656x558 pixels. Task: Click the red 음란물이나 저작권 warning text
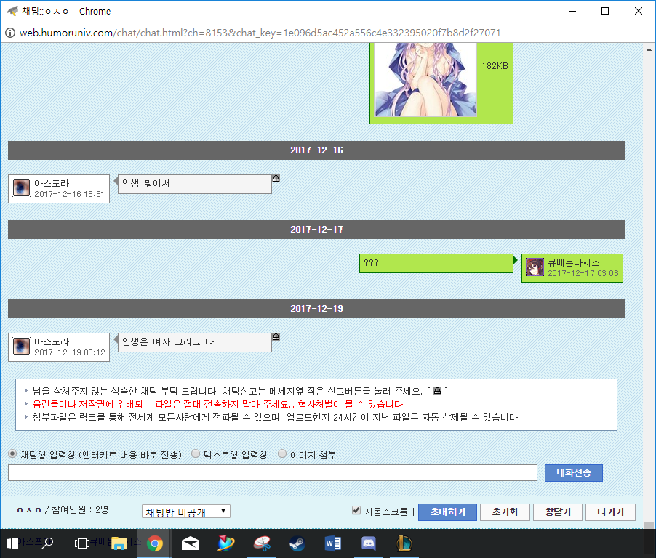pyautogui.click(x=219, y=404)
